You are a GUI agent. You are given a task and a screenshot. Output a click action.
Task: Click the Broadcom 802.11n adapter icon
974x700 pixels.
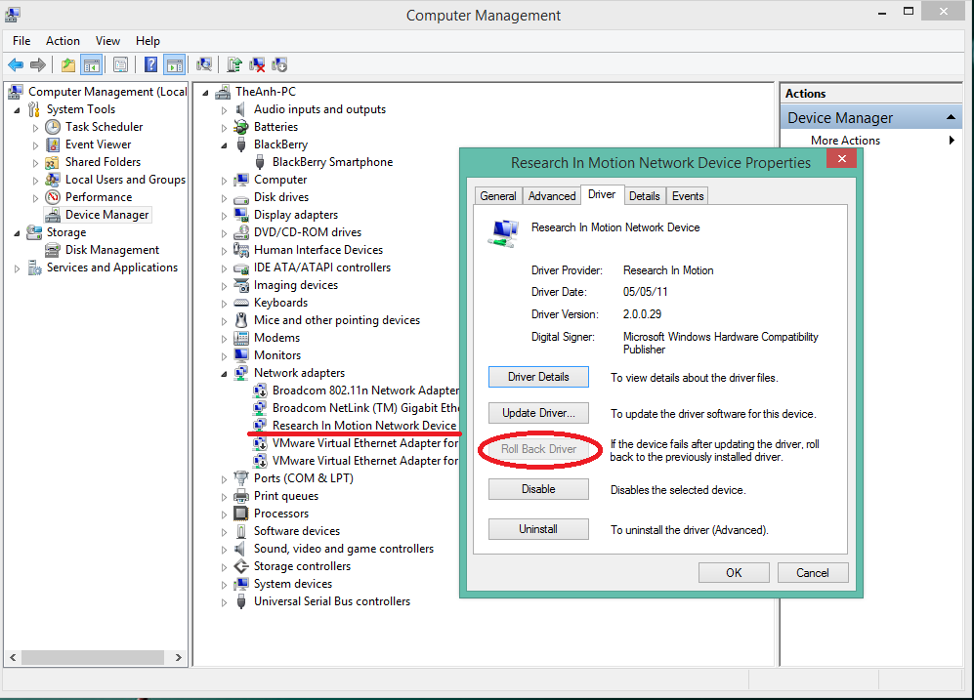[260, 391]
